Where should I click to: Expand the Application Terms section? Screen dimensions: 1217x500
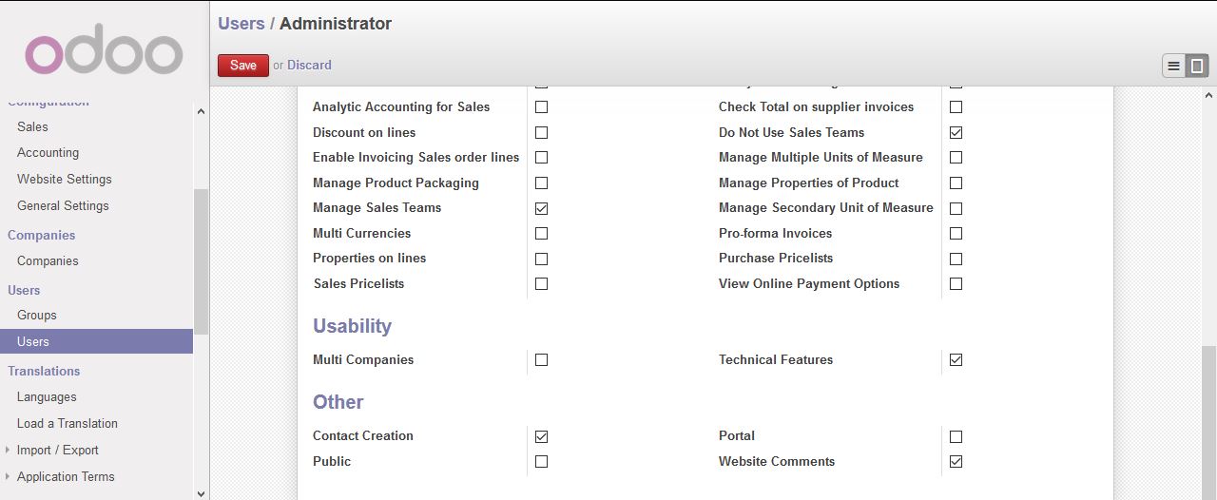pyautogui.click(x=66, y=476)
